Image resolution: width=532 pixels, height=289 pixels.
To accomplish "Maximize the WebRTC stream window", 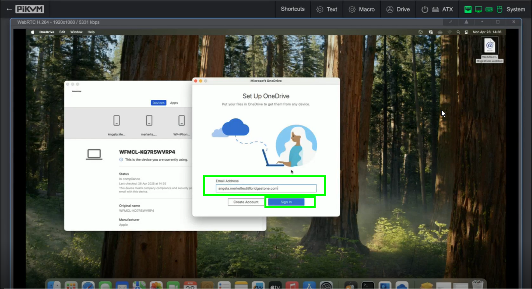I will (x=498, y=22).
